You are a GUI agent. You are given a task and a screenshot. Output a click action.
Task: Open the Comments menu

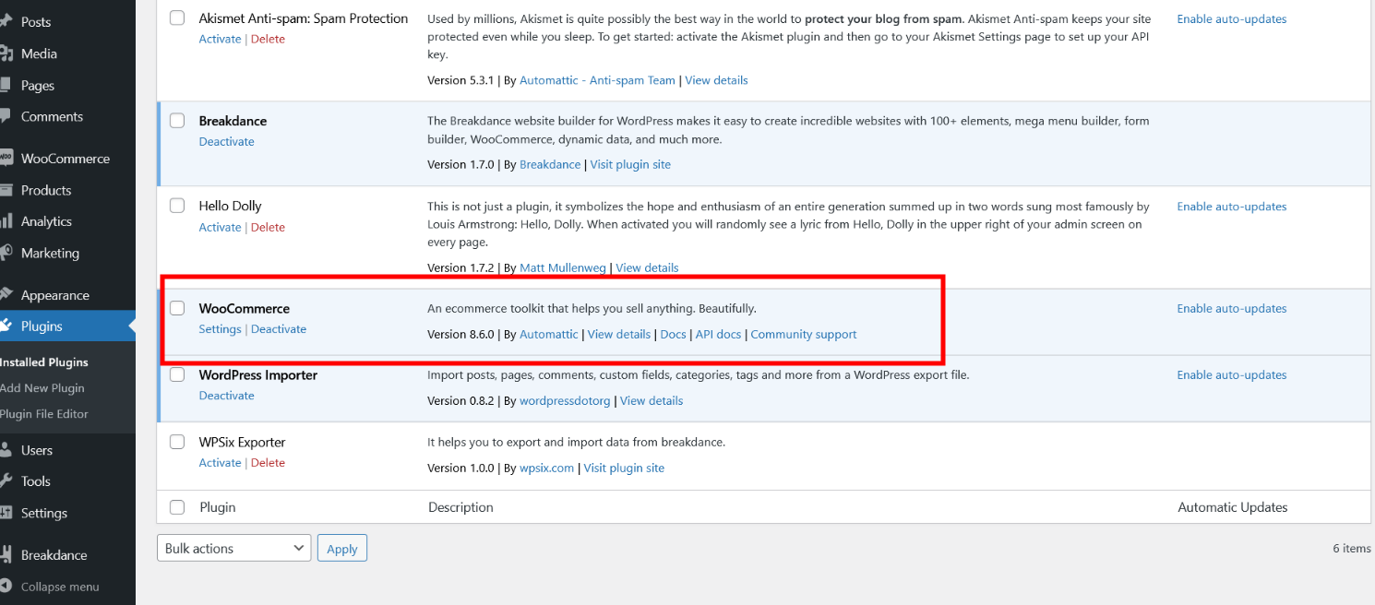(52, 116)
